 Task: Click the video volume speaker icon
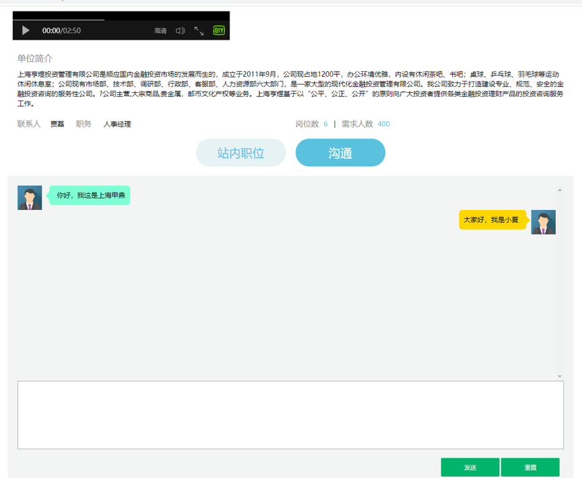point(180,31)
